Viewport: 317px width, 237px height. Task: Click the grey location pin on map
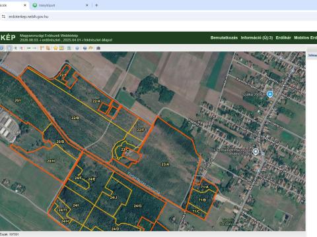point(256,151)
